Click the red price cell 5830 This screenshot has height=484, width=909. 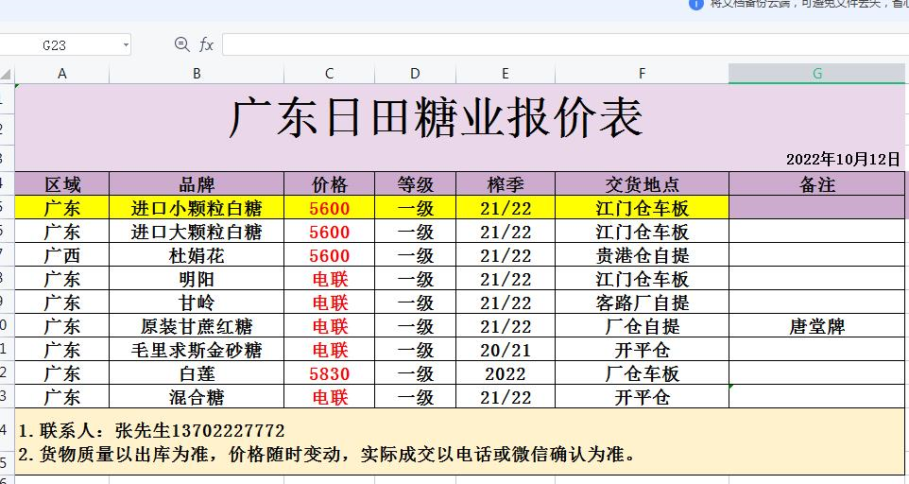(329, 373)
